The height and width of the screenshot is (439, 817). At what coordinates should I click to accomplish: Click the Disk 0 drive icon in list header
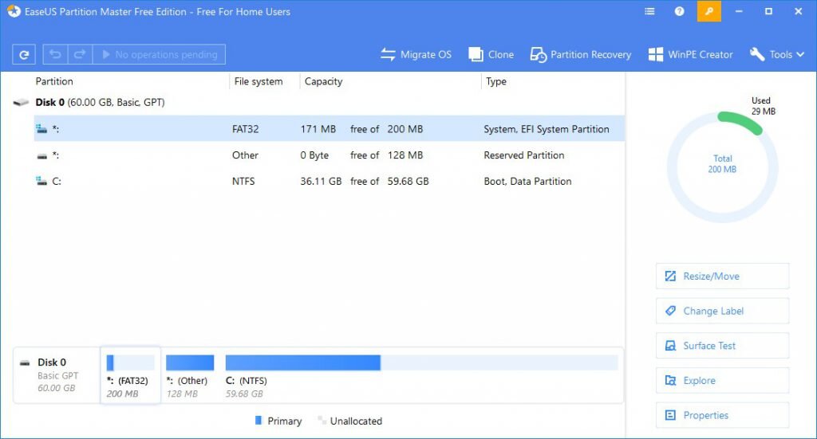pyautogui.click(x=21, y=103)
